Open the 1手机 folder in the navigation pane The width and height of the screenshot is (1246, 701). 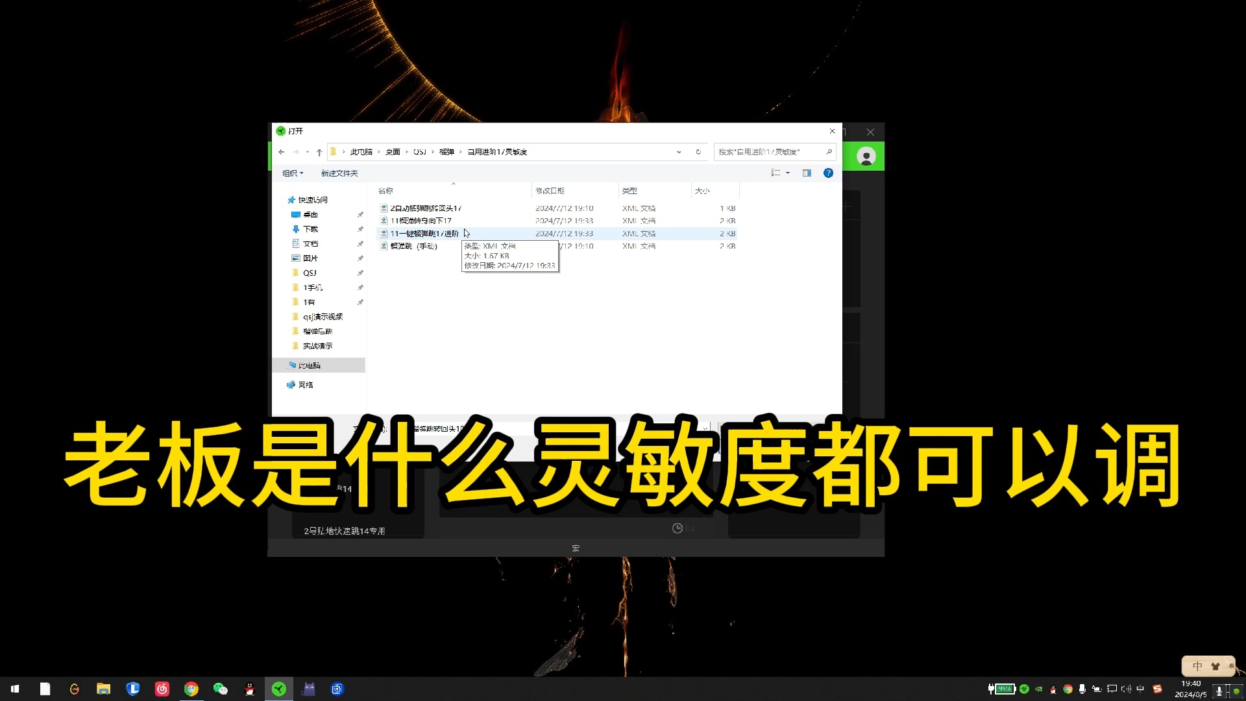(x=312, y=288)
